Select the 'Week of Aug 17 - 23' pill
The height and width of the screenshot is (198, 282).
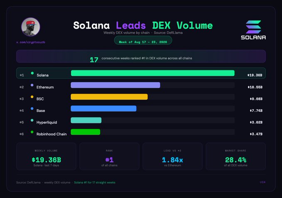pyautogui.click(x=143, y=41)
